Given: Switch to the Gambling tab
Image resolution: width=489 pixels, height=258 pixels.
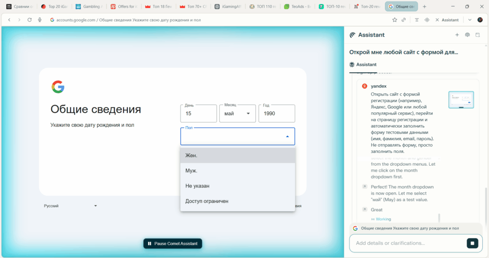Looking at the screenshot, I should 89,7.
